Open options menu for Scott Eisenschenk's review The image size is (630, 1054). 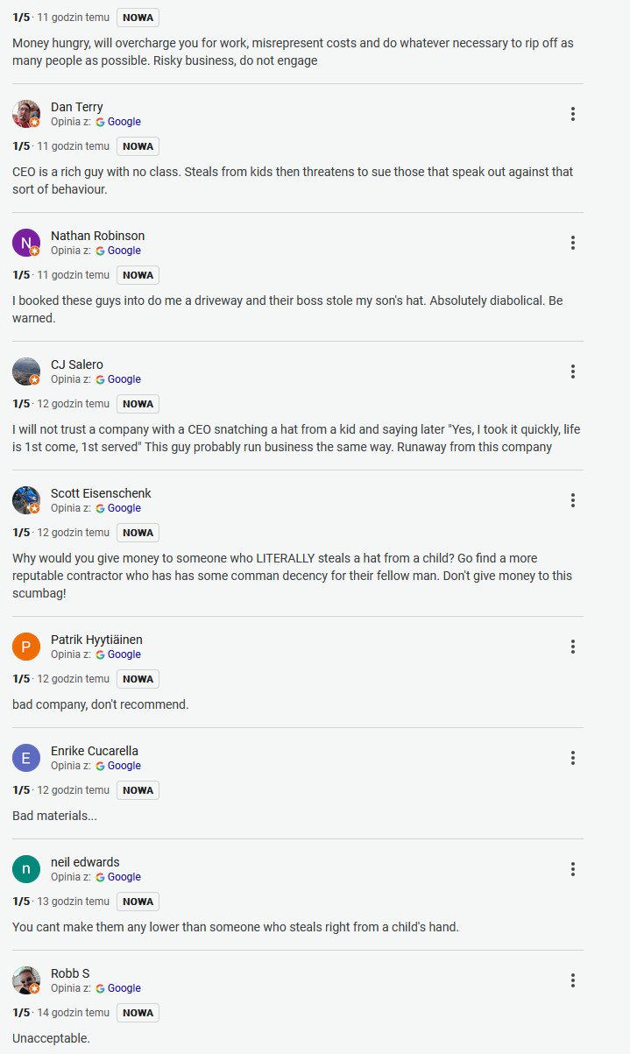click(x=572, y=500)
